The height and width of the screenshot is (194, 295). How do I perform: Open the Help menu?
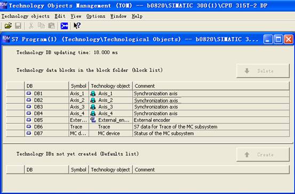[x=137, y=17]
